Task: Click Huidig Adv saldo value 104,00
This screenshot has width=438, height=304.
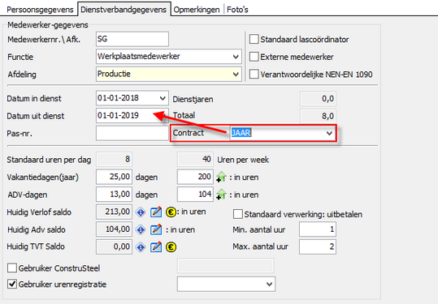Action: pos(114,229)
